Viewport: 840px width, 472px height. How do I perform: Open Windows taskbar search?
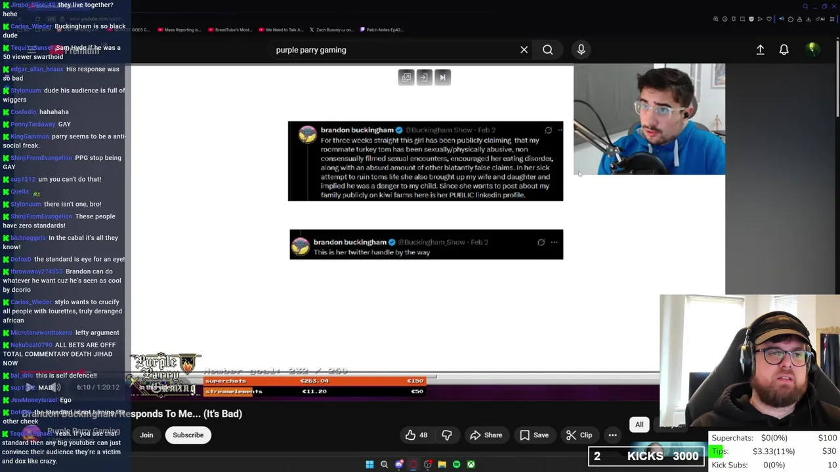pyautogui.click(x=384, y=465)
